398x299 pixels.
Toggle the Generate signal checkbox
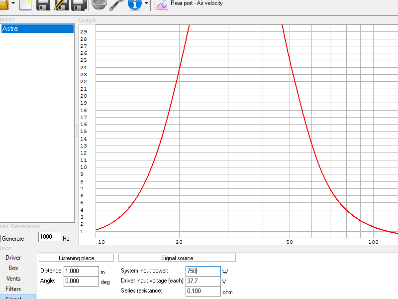click(0, 239)
